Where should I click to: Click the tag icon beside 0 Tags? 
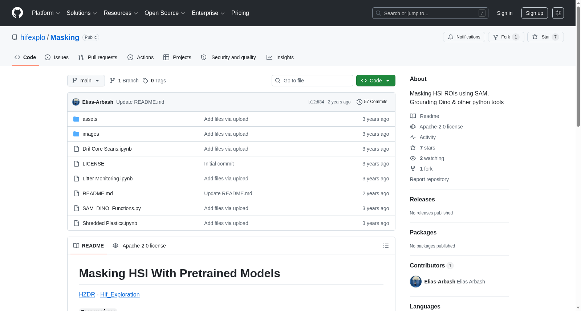145,81
